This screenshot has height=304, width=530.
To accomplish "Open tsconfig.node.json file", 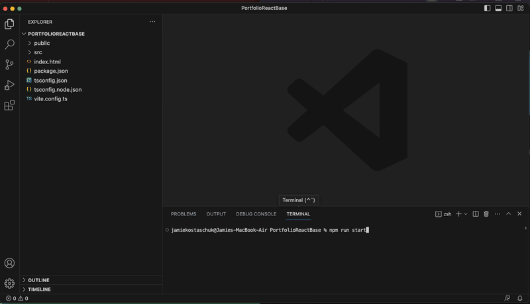I will click(58, 90).
